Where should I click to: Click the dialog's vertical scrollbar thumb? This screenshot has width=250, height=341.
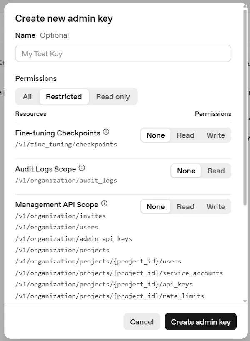pyautogui.click(x=245, y=107)
